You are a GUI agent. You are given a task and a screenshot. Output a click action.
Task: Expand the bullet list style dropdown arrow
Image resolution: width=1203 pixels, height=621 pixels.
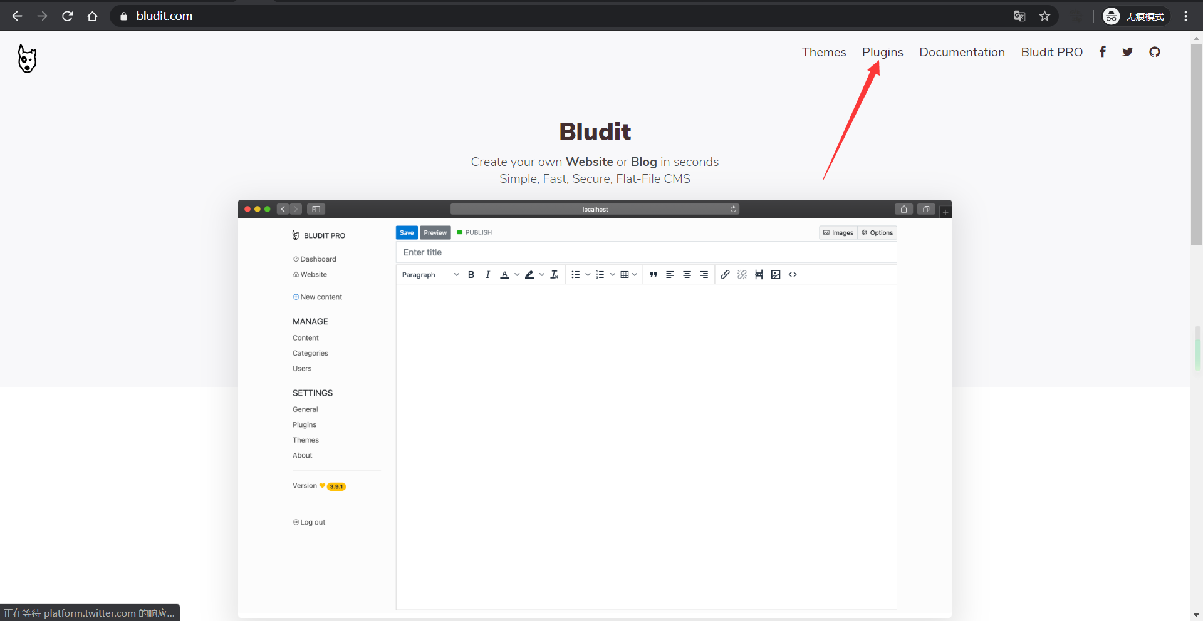[x=588, y=275]
